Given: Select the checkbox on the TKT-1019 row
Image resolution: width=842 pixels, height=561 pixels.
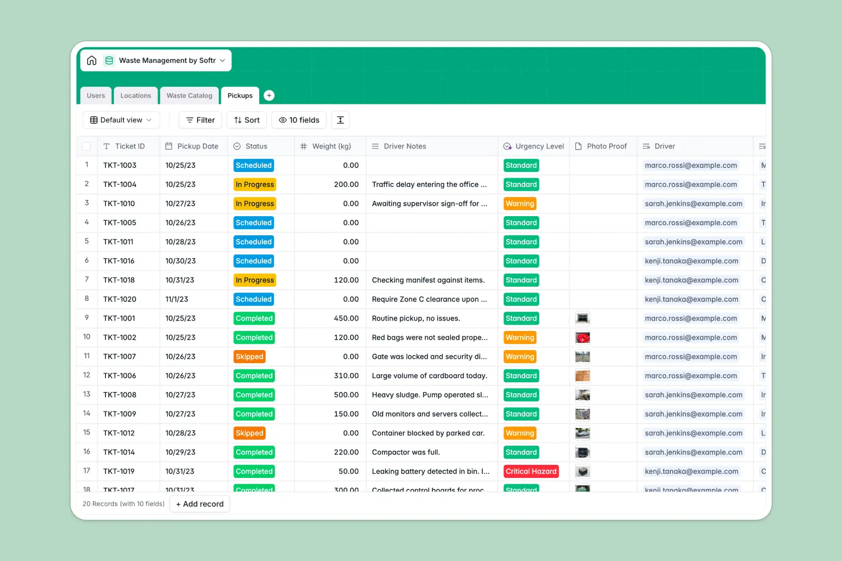Looking at the screenshot, I should 87,471.
